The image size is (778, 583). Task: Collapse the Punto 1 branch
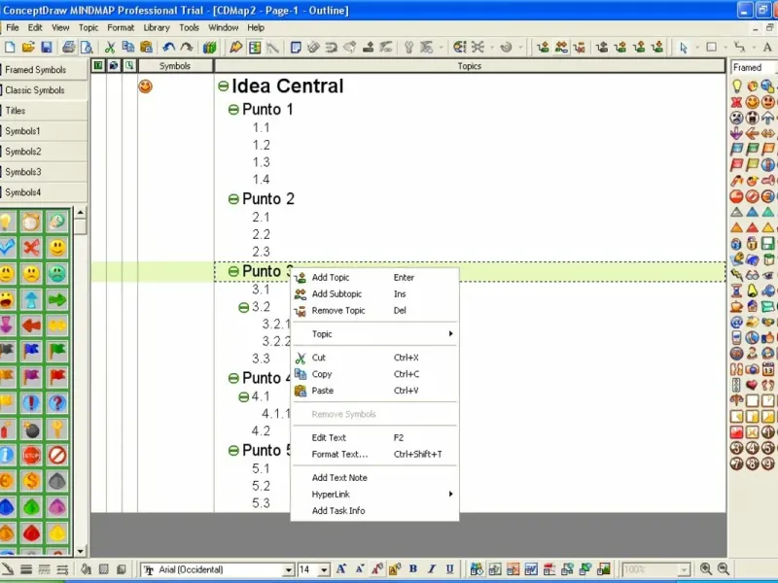tap(233, 110)
